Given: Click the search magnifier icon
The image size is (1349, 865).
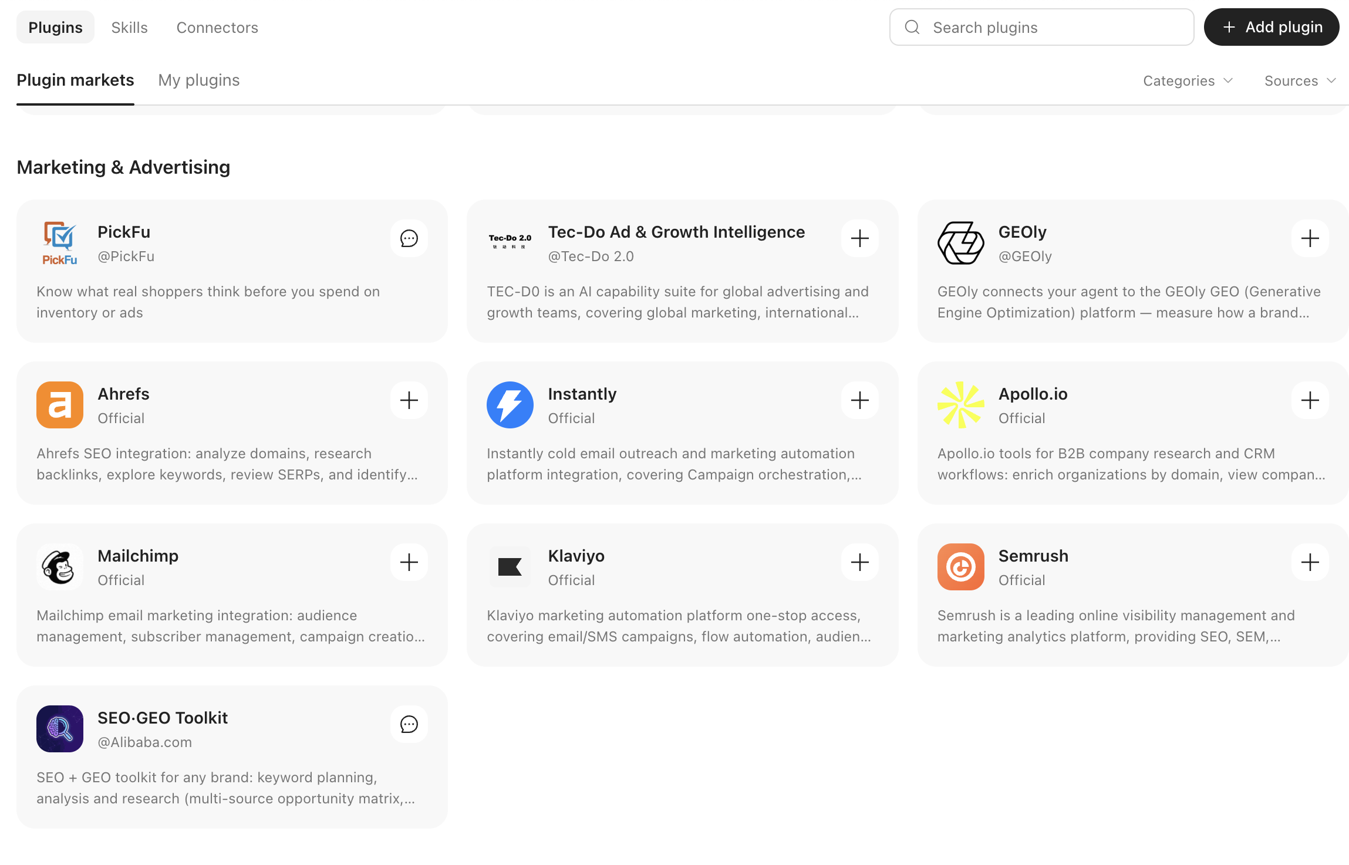Looking at the screenshot, I should point(912,27).
